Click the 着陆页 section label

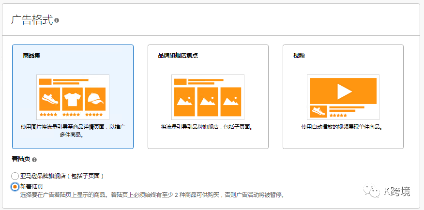21,159
